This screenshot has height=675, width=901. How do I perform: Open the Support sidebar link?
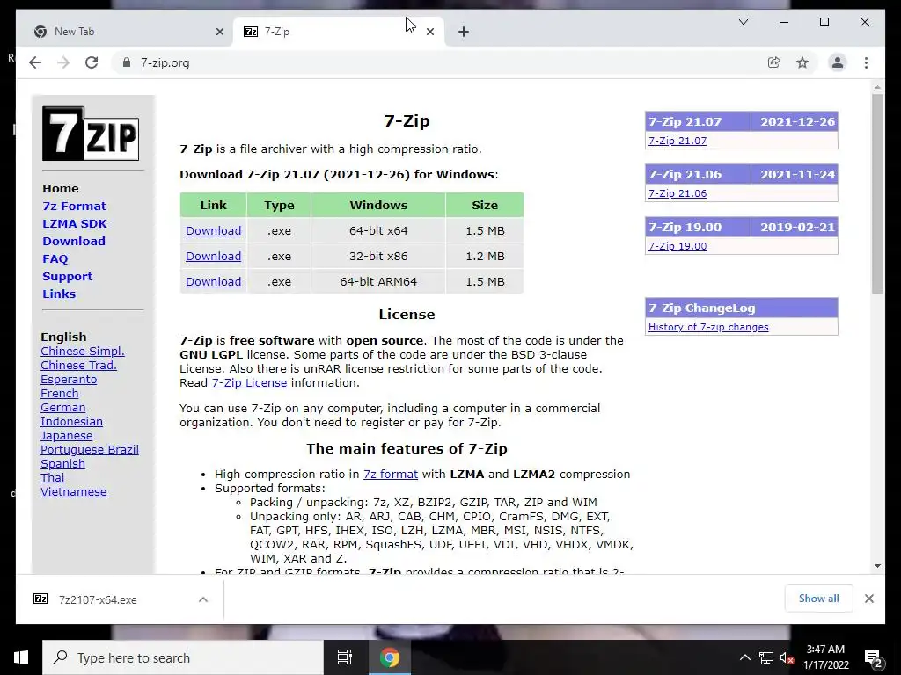click(67, 277)
